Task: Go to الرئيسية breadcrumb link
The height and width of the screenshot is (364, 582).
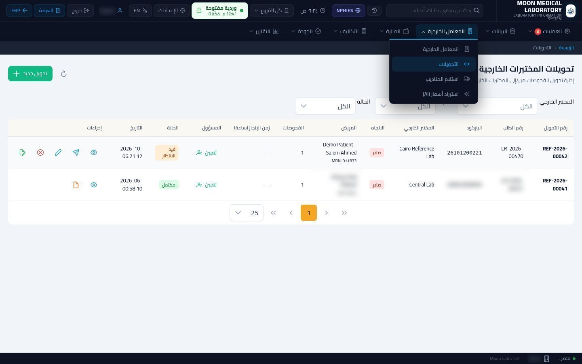Action: pos(566,48)
